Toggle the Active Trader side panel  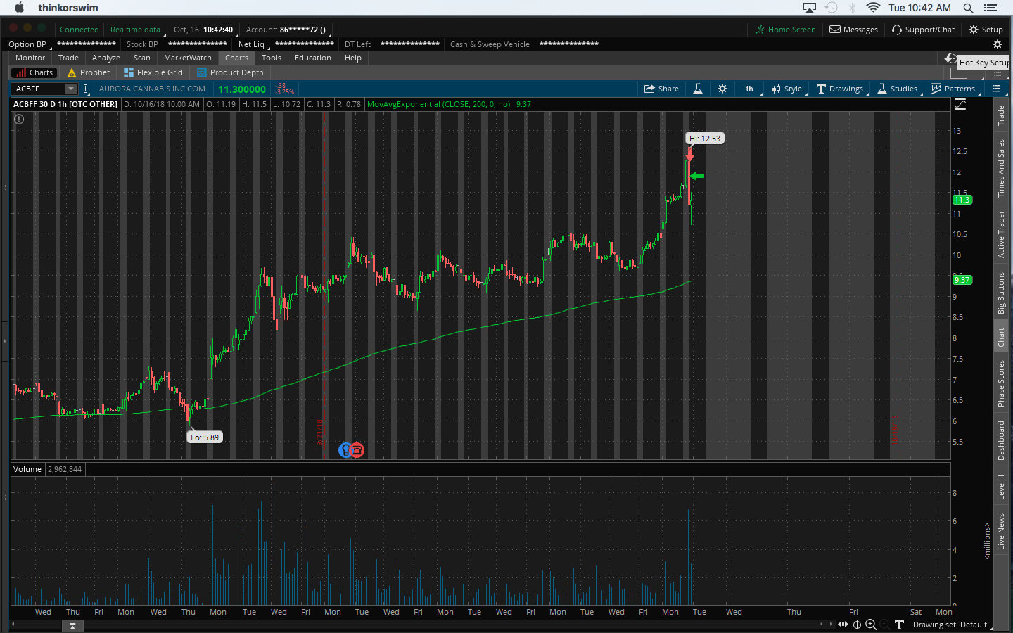(1001, 234)
